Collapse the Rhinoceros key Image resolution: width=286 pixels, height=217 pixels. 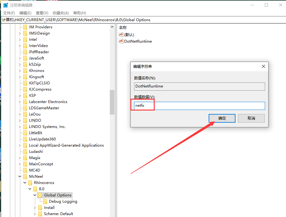click(x=25, y=182)
